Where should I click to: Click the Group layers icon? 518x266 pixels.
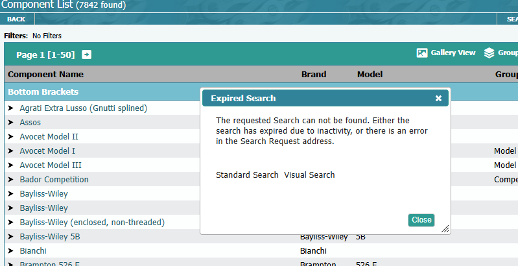(489, 53)
